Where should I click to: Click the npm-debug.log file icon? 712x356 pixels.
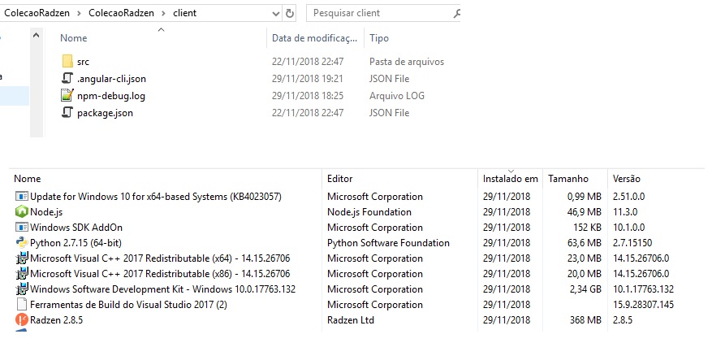pos(67,96)
